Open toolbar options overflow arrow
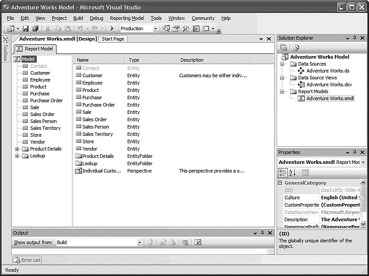 [x=219, y=31]
